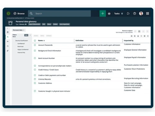The height and width of the screenshot is (116, 155).
Task: Check the Credit or Debit payment card checkbox
Action: click(35, 75)
